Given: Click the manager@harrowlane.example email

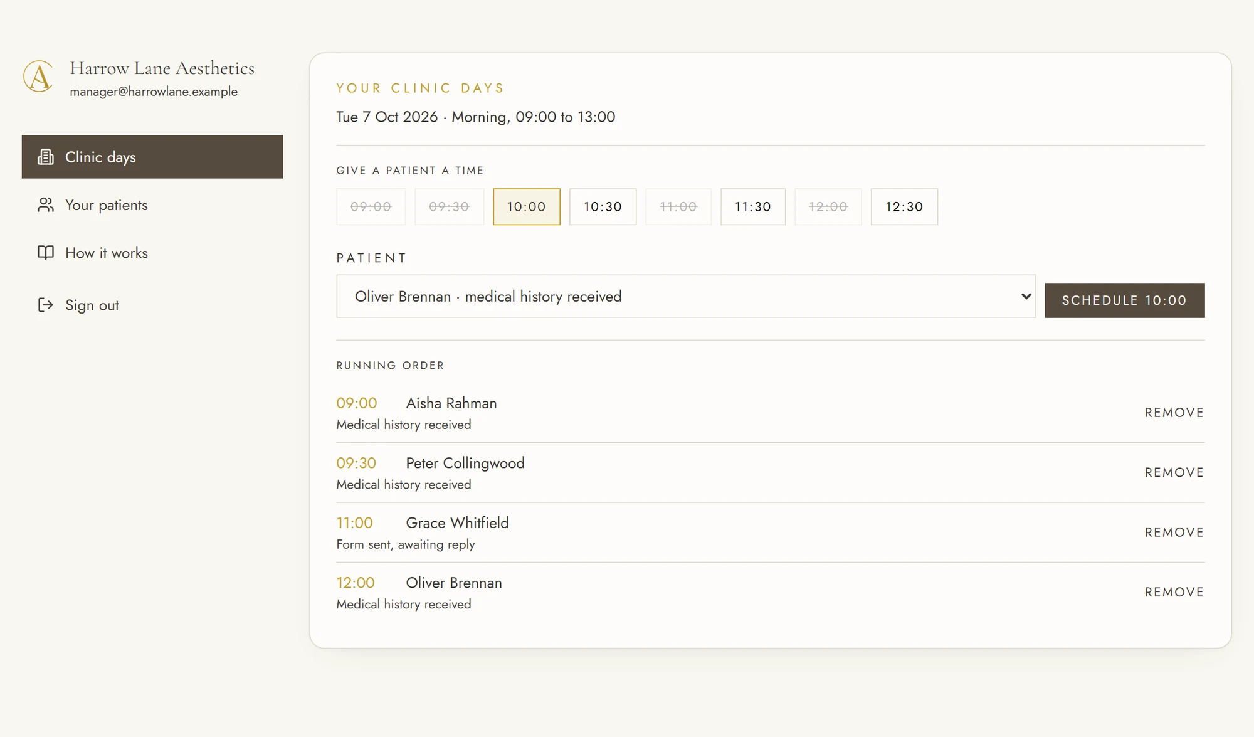Looking at the screenshot, I should (x=154, y=92).
